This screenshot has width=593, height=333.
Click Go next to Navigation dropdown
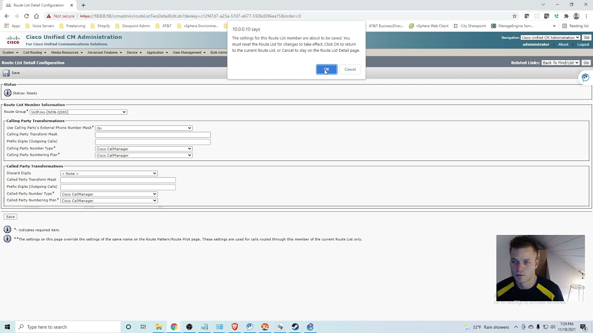[587, 37]
